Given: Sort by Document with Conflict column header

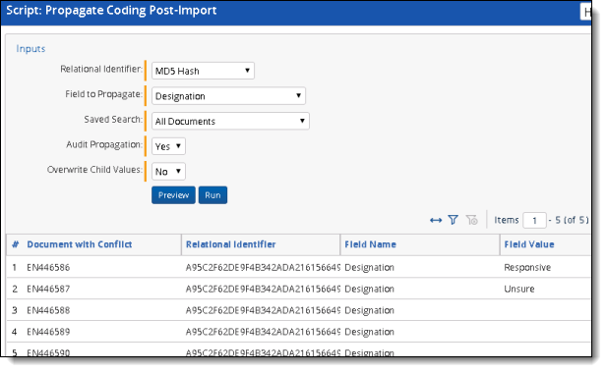Looking at the screenshot, I should (80, 244).
